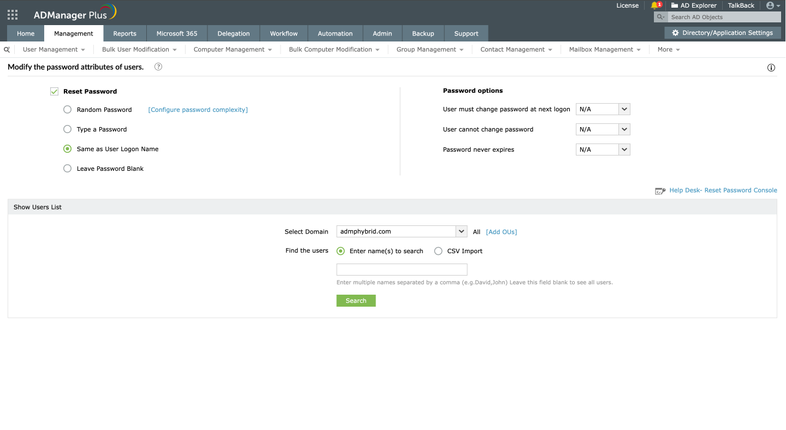Image resolution: width=786 pixels, height=430 pixels.
Task: Click the Help Desk Reset Password Console icon
Action: point(660,190)
